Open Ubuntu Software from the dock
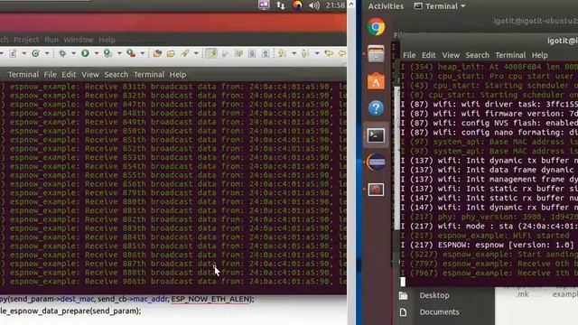The image size is (578, 325). point(376,81)
